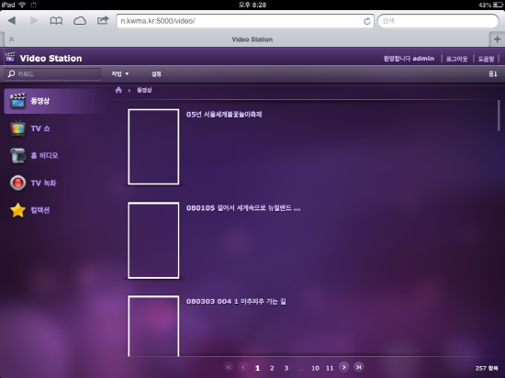The image size is (505, 378).
Task: Focus the 키워드 search field
Action: 52,74
